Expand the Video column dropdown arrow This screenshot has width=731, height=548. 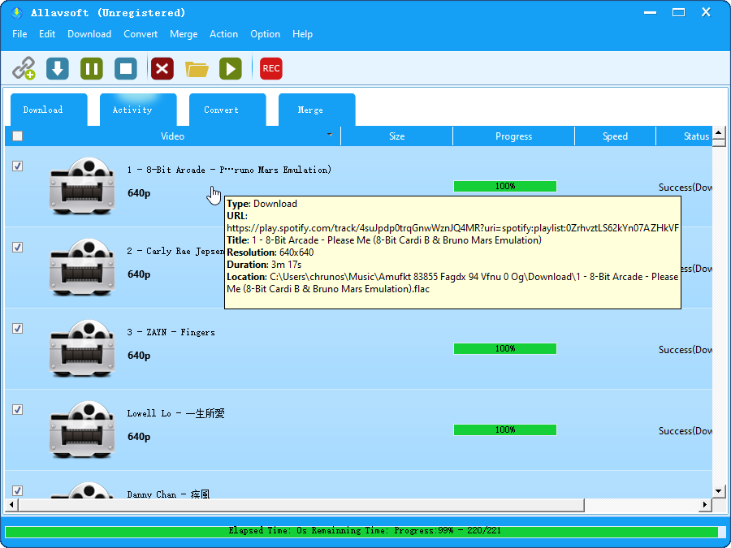tap(330, 135)
